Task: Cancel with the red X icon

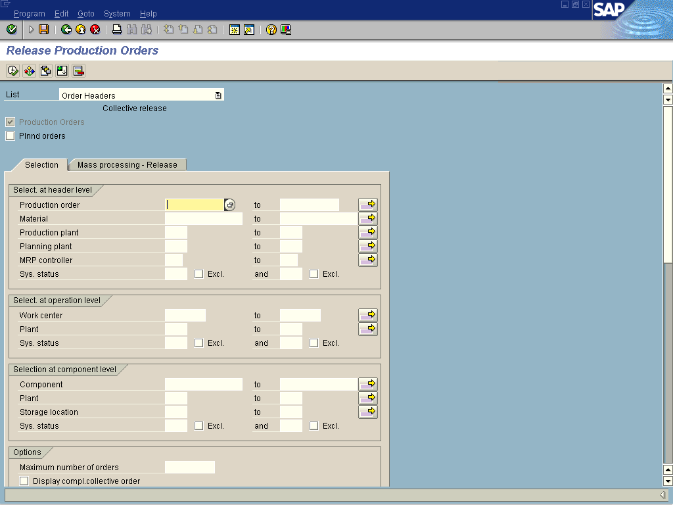Action: pyautogui.click(x=95, y=30)
